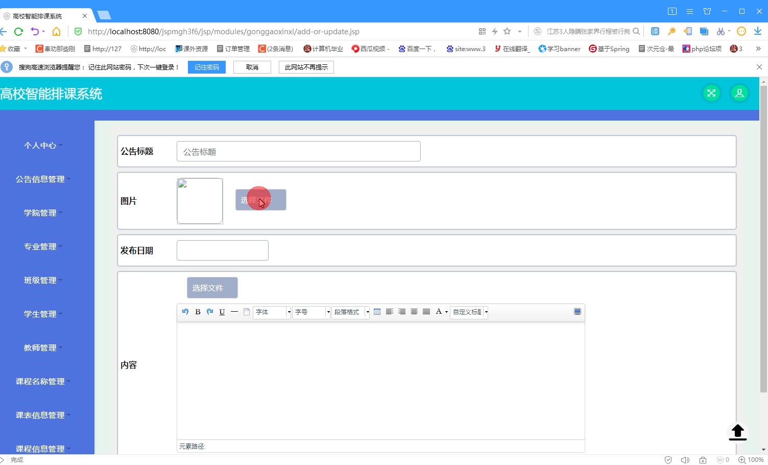
Task: Click the green user profile icon in the header
Action: point(739,93)
